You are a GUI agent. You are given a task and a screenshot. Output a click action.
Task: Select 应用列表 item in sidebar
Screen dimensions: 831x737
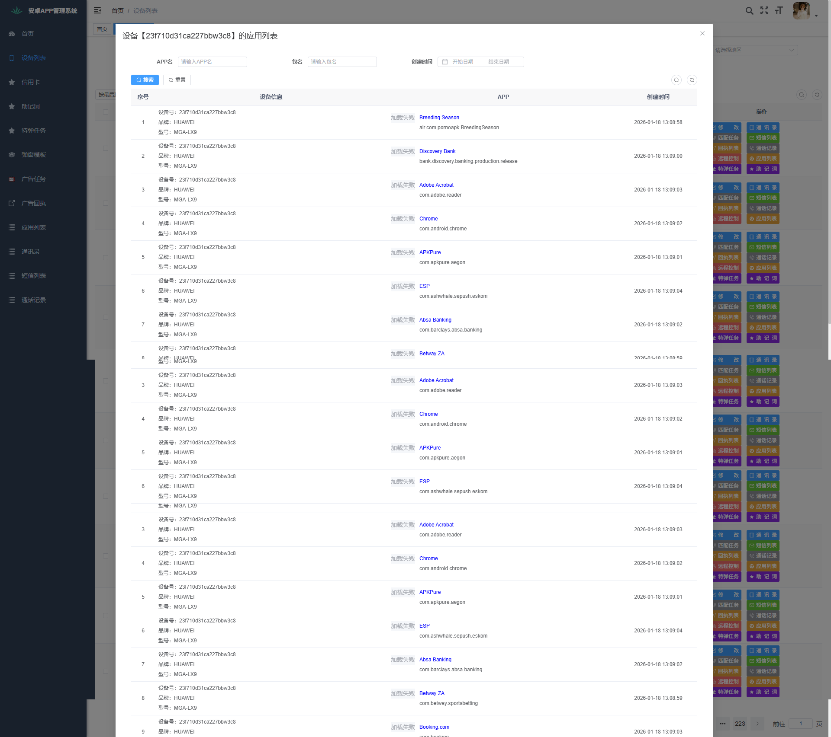click(43, 227)
